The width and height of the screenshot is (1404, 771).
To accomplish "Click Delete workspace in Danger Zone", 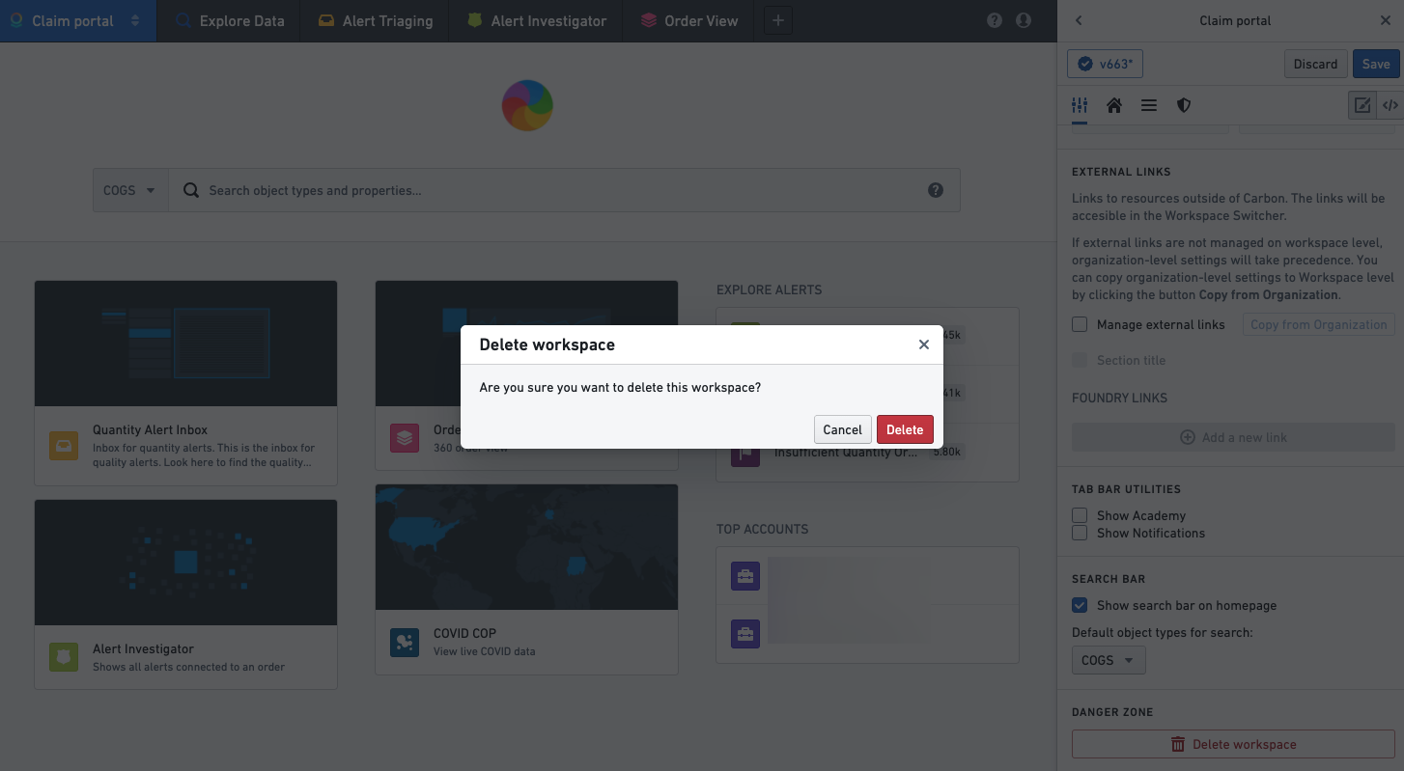I will pos(1234,744).
